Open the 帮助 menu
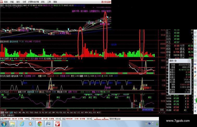 [55, 2]
